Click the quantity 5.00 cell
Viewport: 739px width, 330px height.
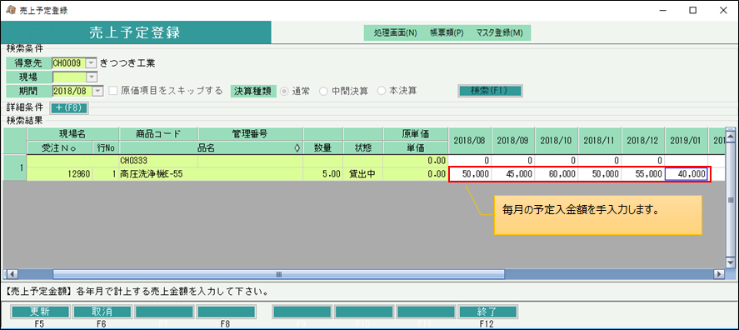tap(322, 174)
